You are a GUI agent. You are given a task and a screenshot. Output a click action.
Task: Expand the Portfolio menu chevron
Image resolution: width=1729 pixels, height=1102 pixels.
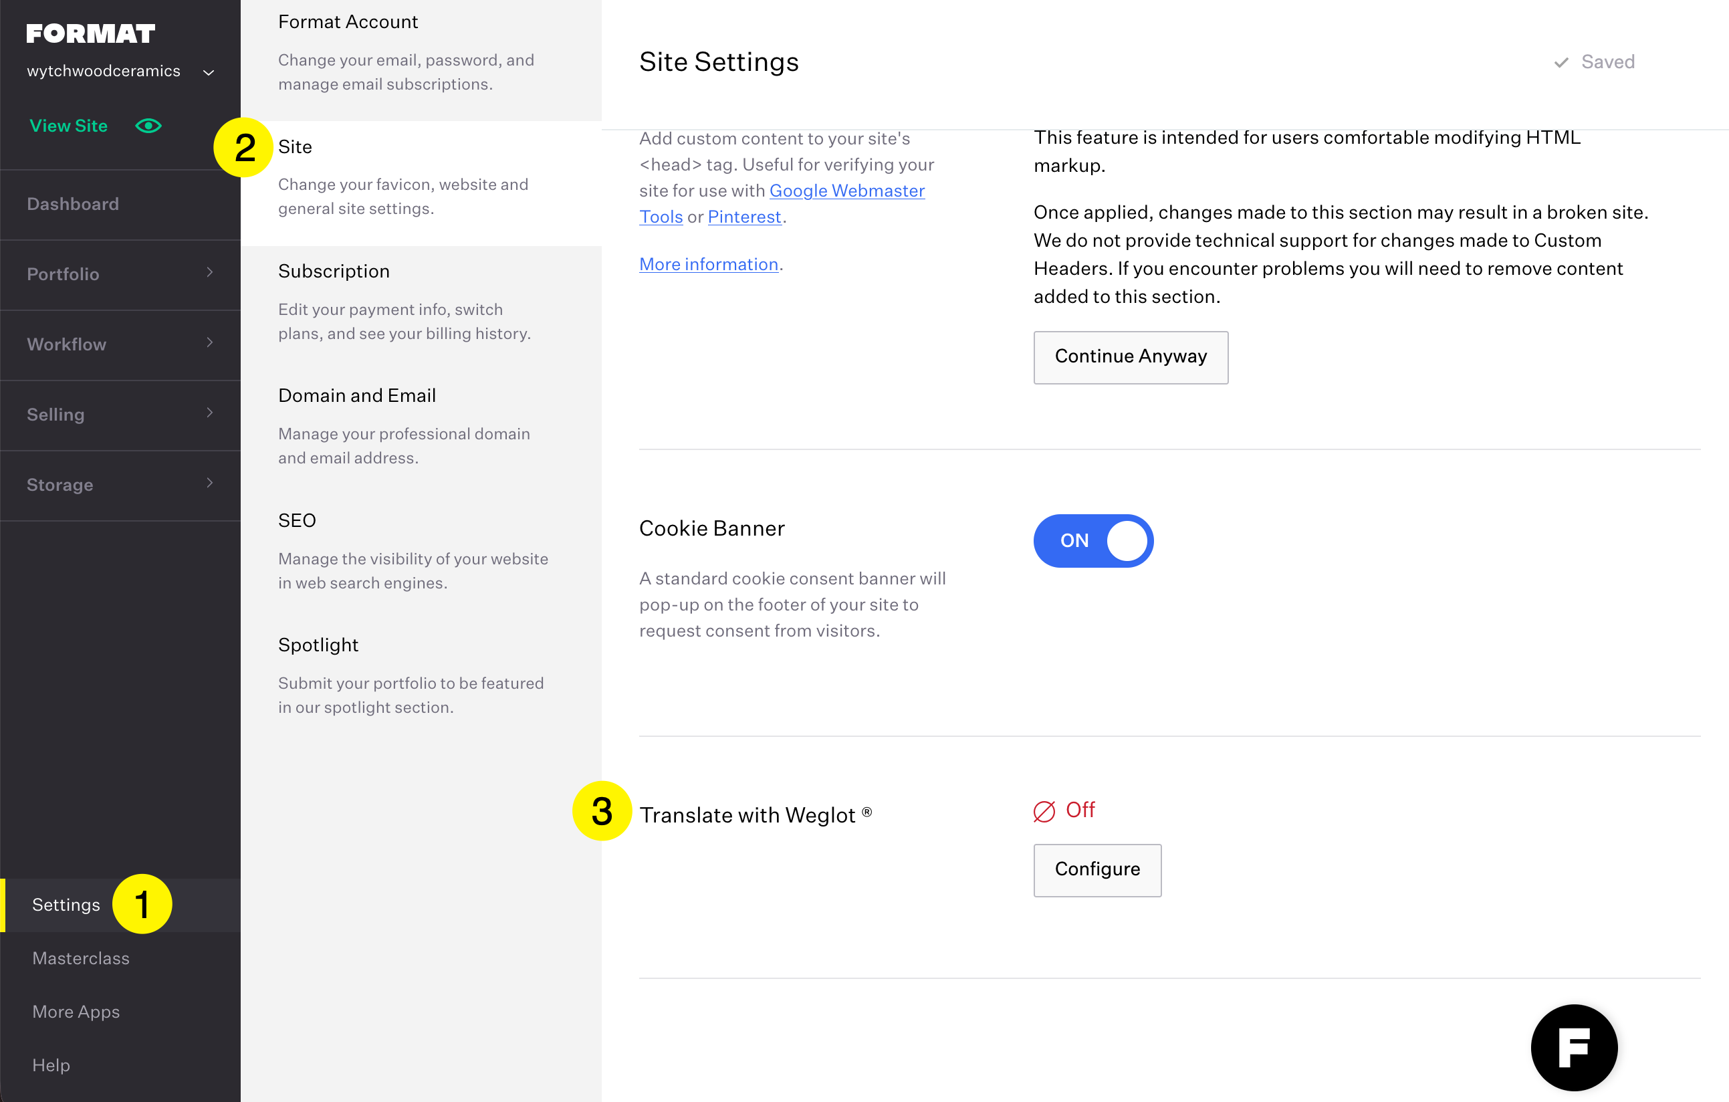(210, 273)
